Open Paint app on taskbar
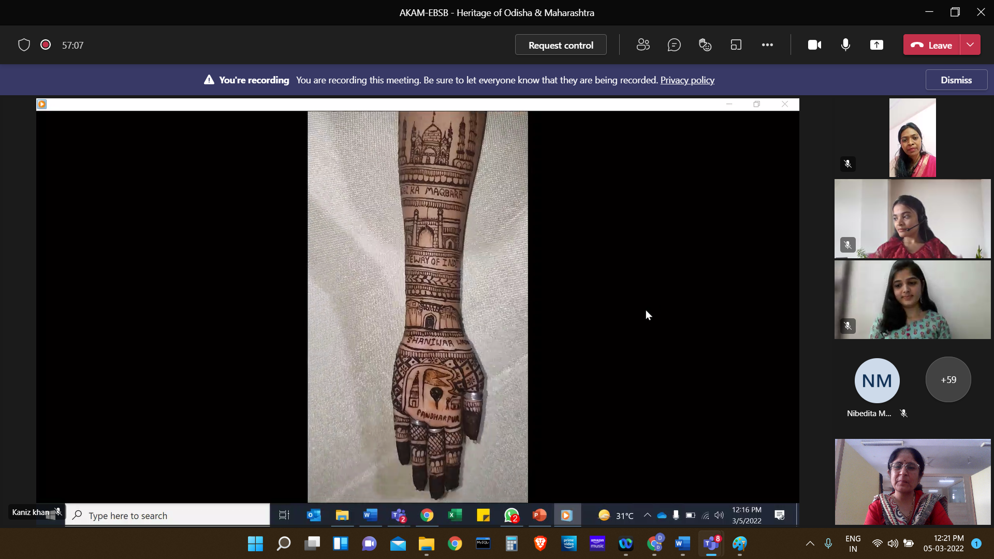Screen dimensions: 994x559 (739, 543)
